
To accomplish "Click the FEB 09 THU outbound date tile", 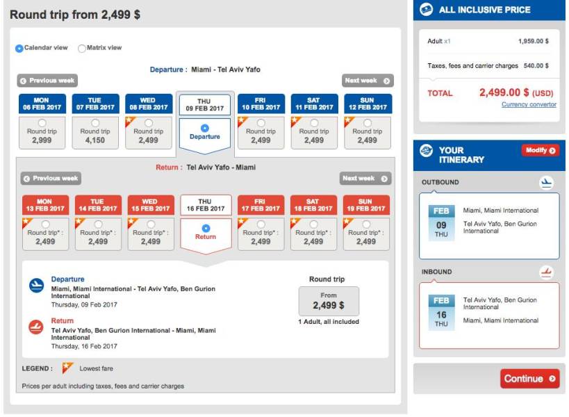I will click(x=441, y=223).
